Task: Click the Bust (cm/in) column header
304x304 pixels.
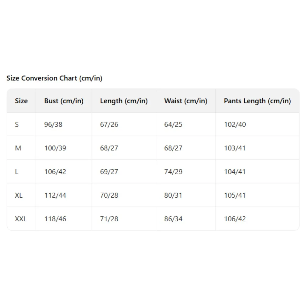Action: click(x=64, y=101)
